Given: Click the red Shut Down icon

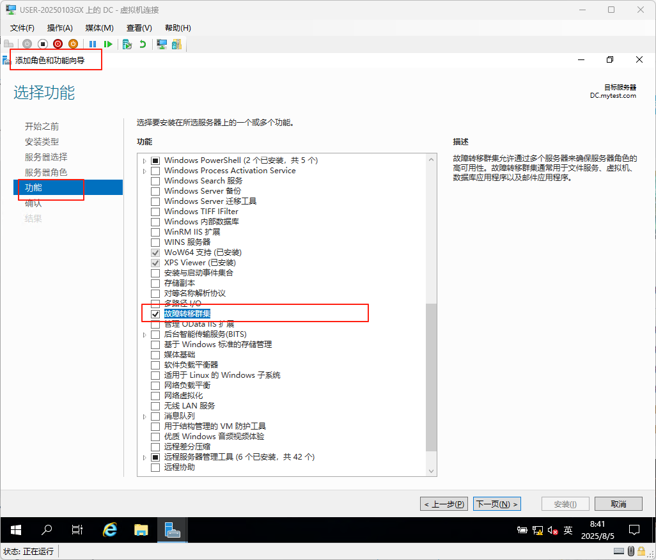Looking at the screenshot, I should click(58, 44).
